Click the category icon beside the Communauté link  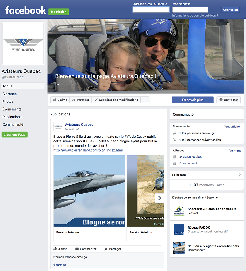(x=175, y=163)
